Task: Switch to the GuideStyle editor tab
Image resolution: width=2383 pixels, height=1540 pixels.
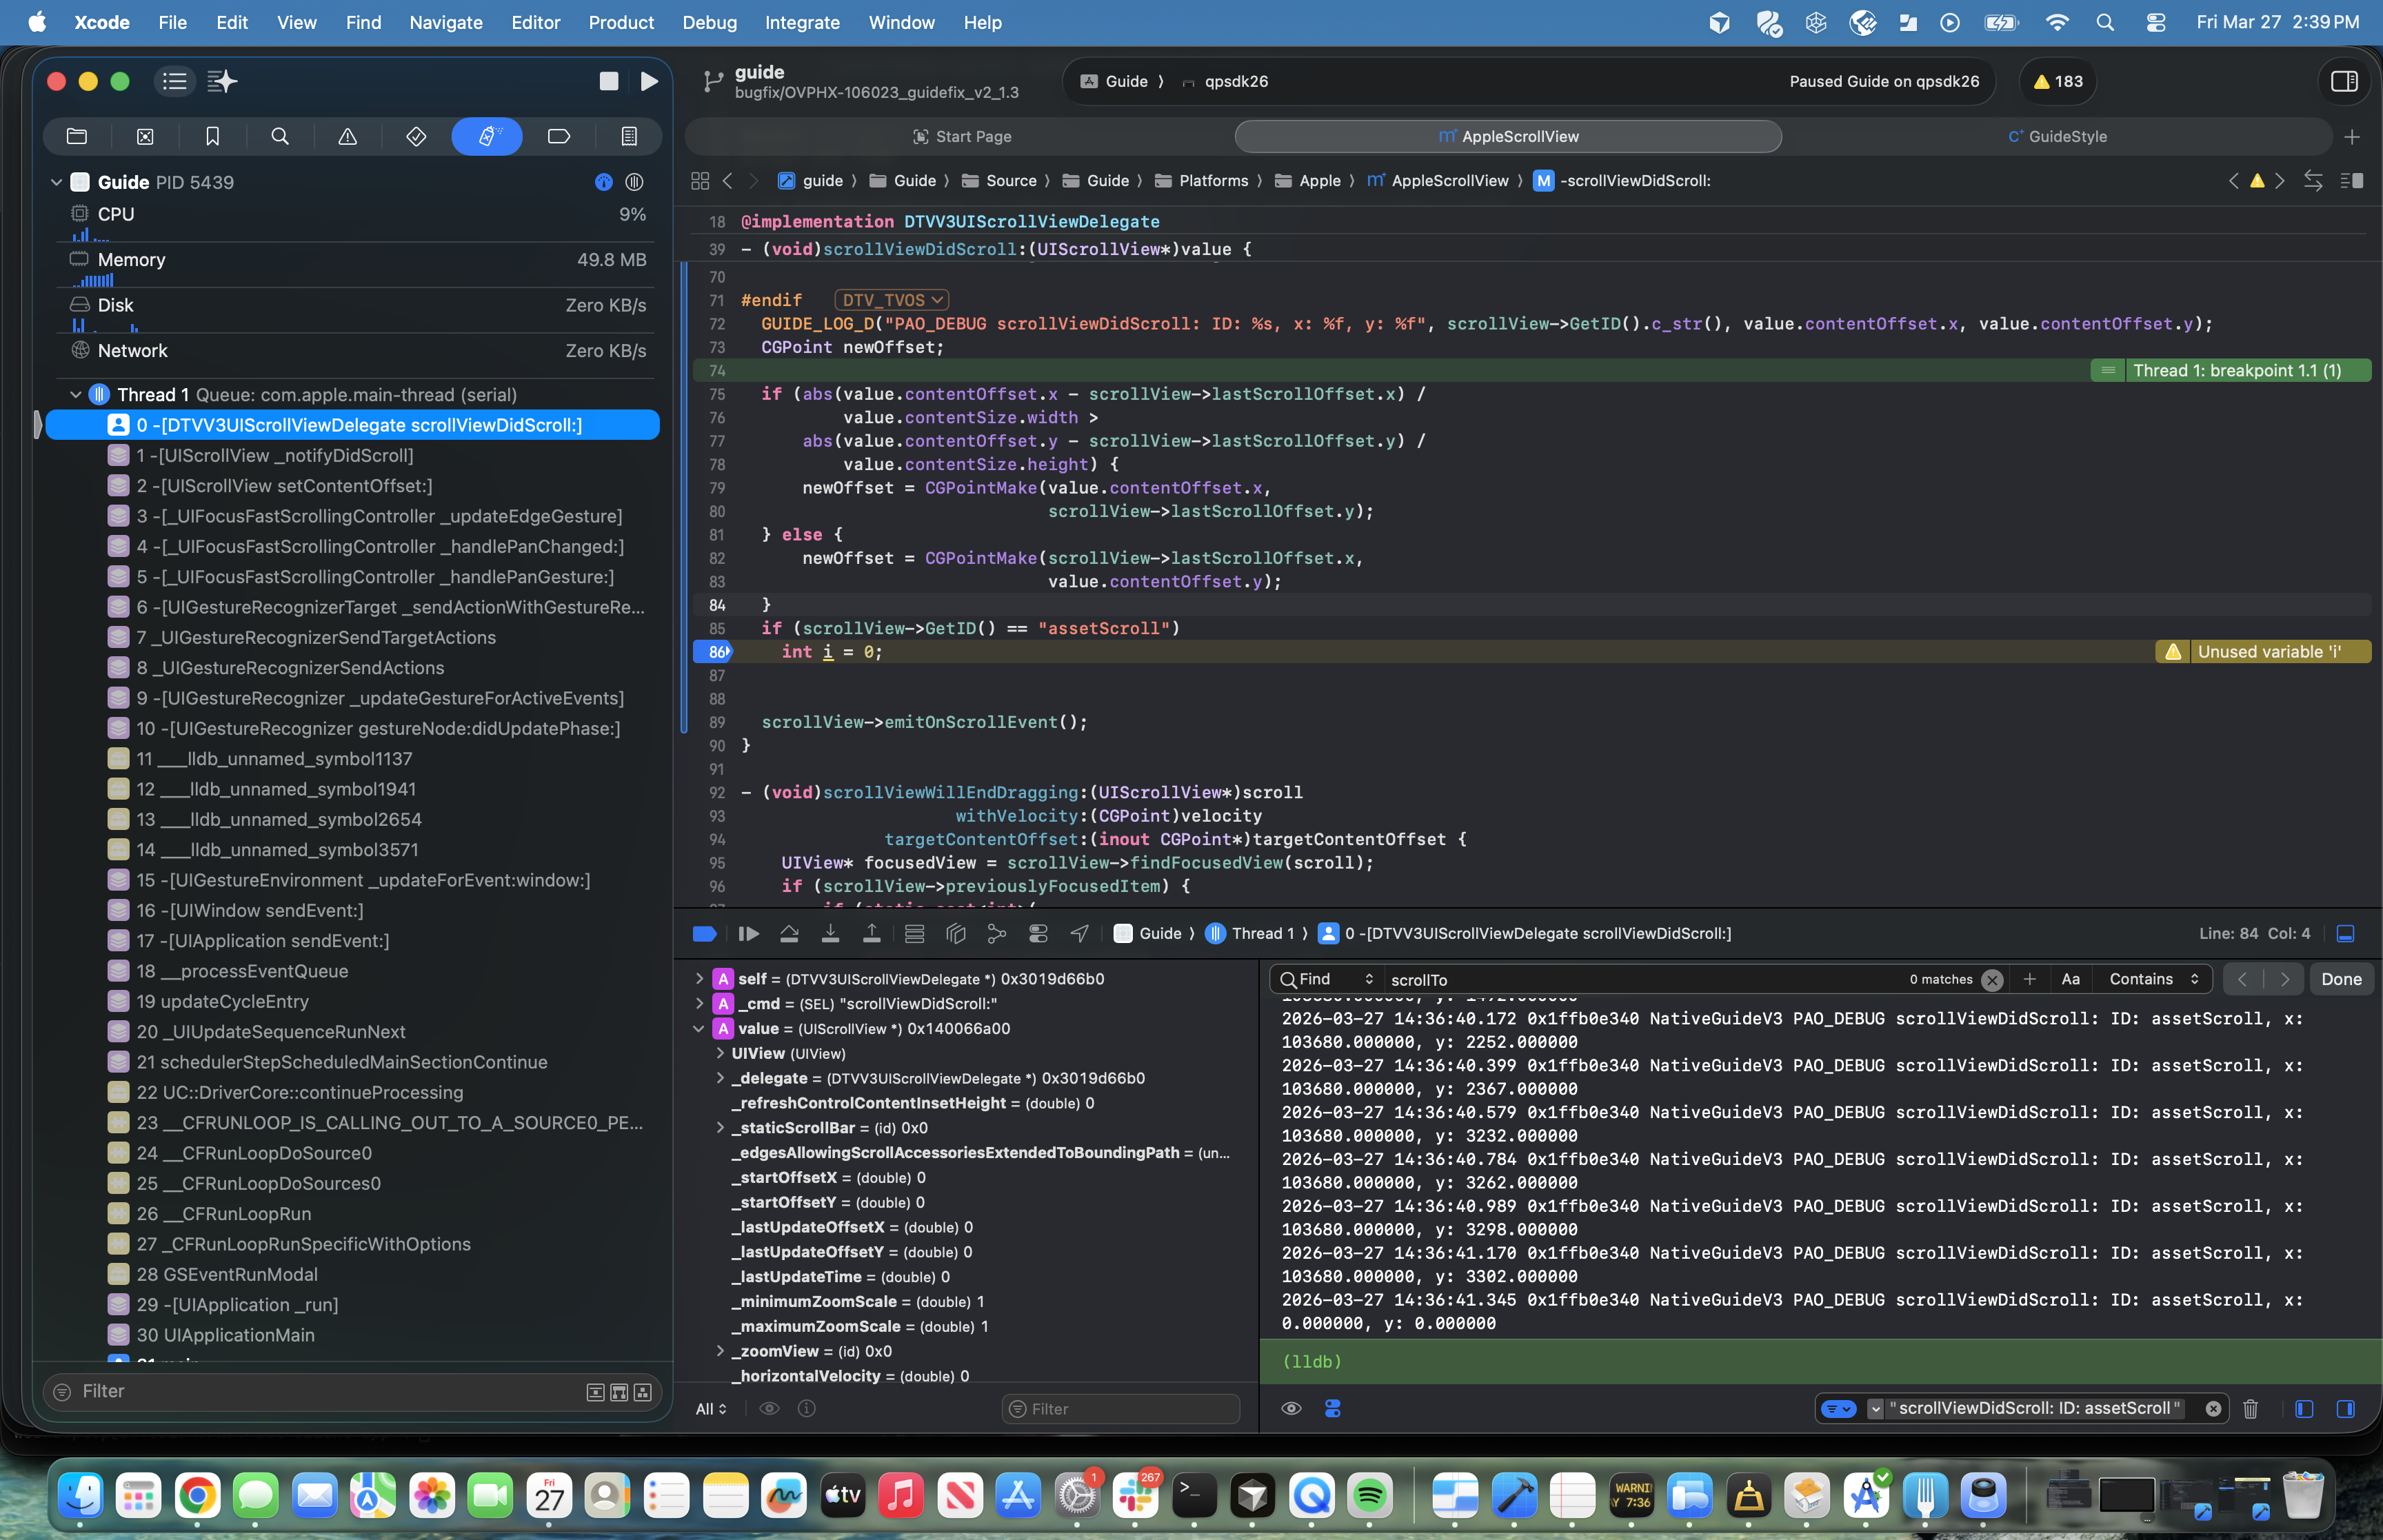Action: coord(2057,136)
